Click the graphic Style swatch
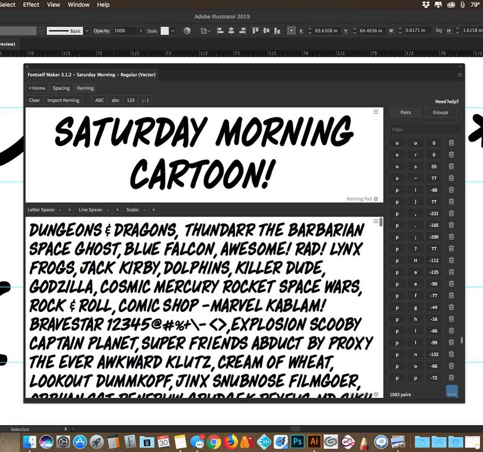Viewport: 483px width, 452px height. (x=165, y=30)
